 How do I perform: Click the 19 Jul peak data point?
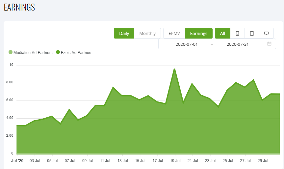point(174,69)
